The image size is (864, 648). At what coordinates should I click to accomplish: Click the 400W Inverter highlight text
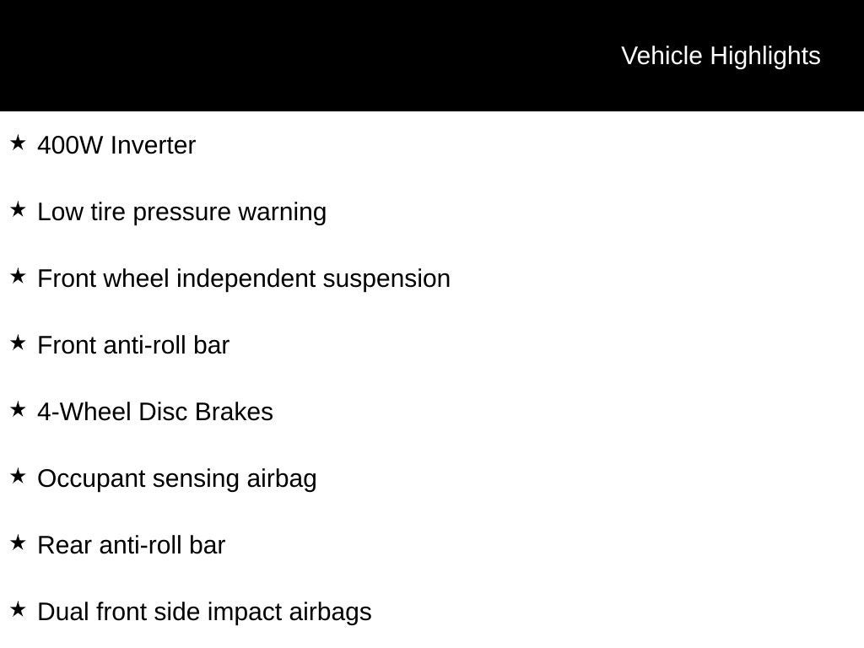click(116, 145)
